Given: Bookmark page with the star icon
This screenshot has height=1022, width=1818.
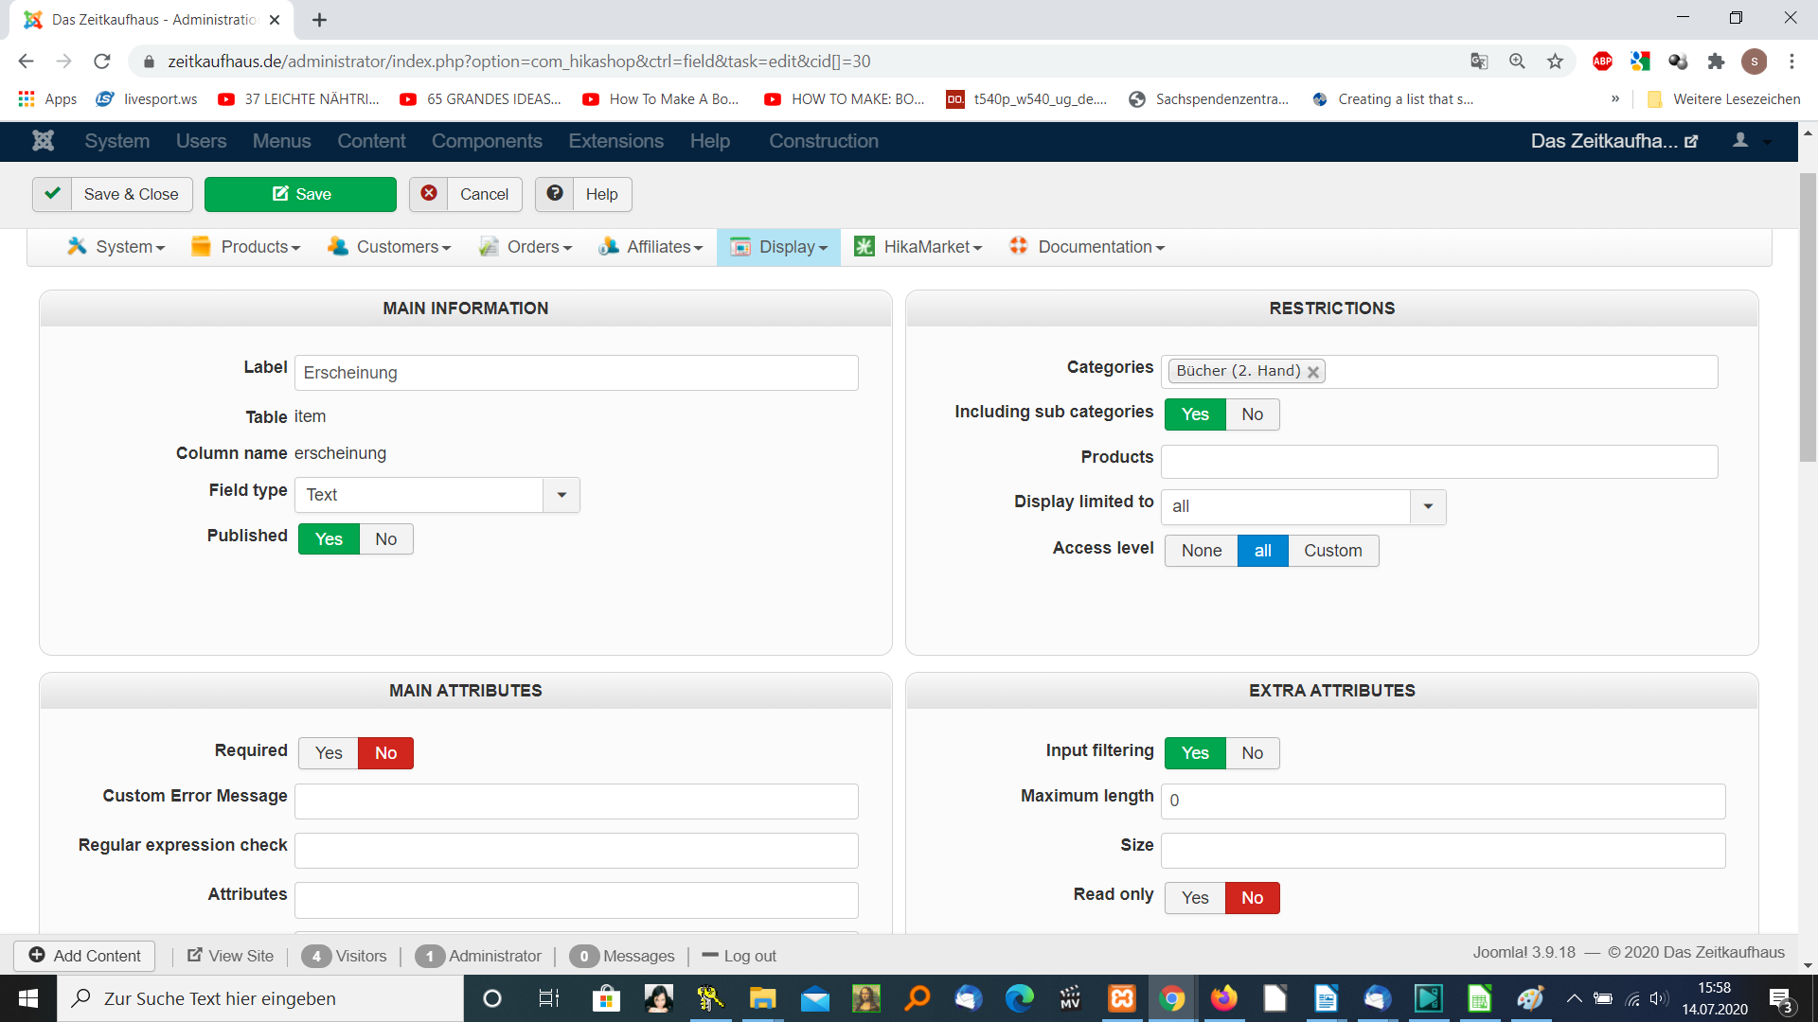Looking at the screenshot, I should coord(1555,62).
